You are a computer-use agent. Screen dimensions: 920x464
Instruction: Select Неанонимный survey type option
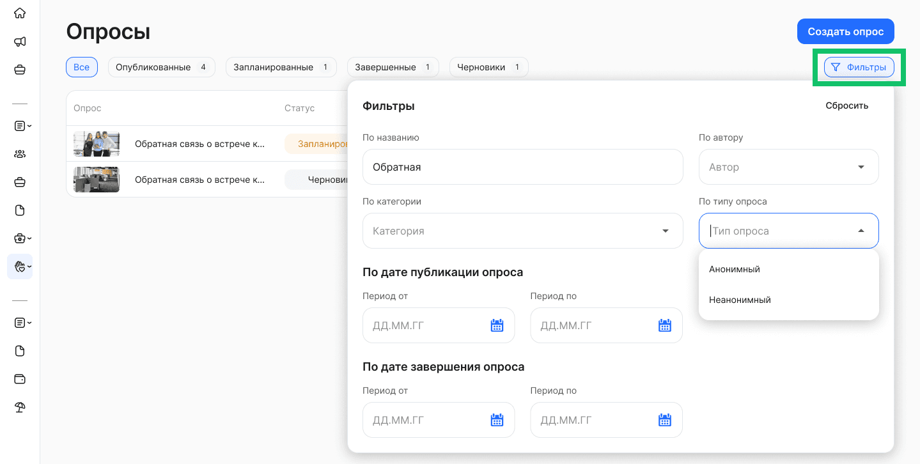click(x=740, y=299)
